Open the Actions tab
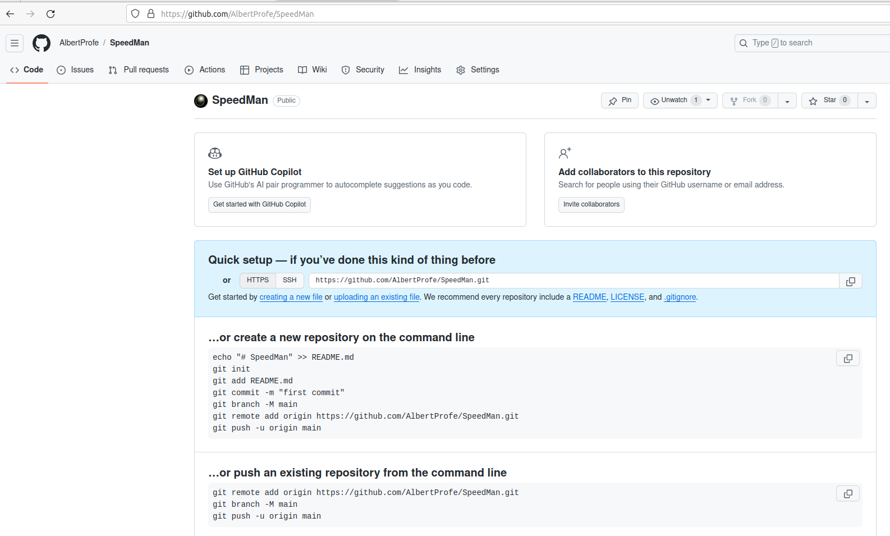The height and width of the screenshot is (536, 890). tap(205, 70)
